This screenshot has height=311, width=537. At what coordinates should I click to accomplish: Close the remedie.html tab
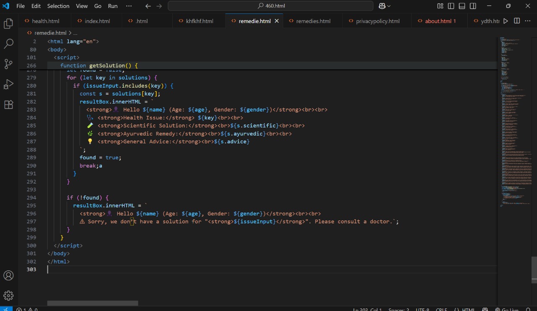click(276, 21)
